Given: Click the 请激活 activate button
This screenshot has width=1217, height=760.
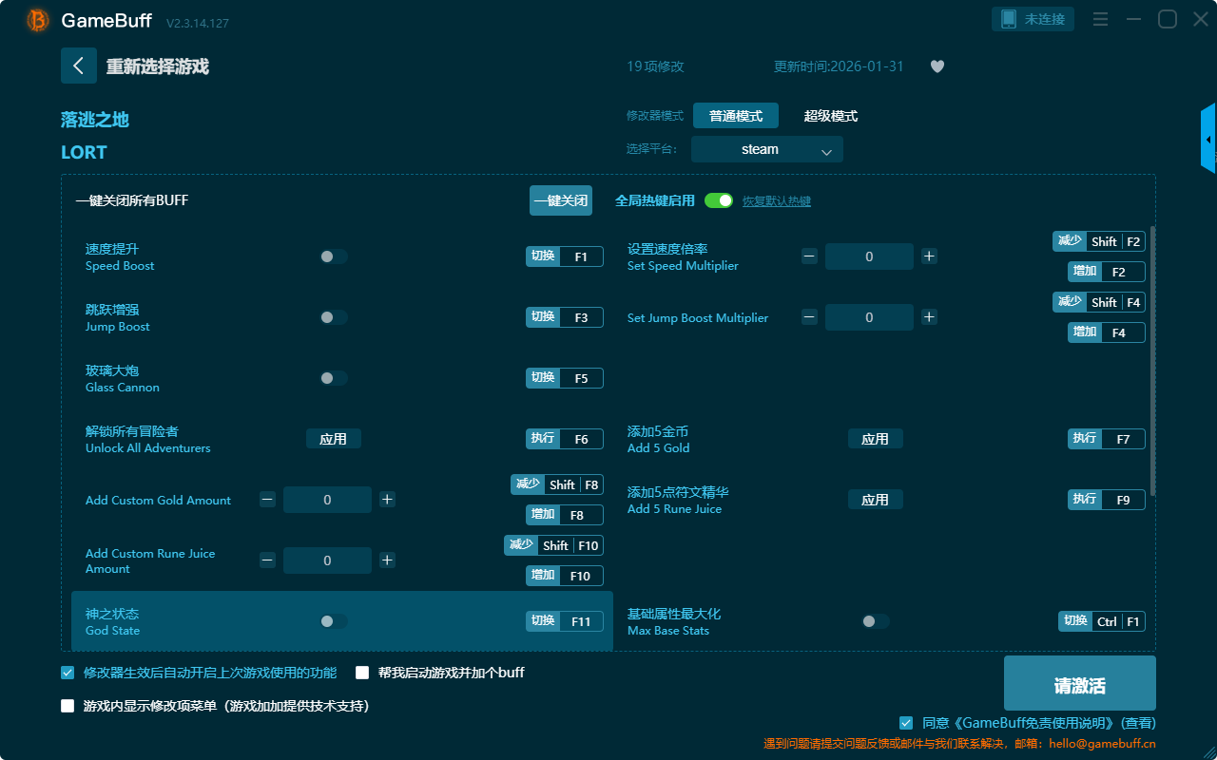Looking at the screenshot, I should click(x=1079, y=686).
